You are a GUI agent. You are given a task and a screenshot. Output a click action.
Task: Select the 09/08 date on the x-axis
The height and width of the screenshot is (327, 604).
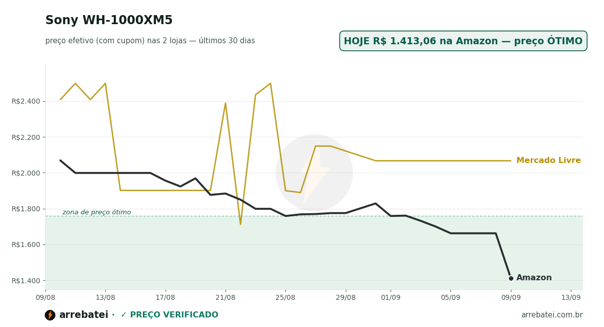pyautogui.click(x=45, y=297)
